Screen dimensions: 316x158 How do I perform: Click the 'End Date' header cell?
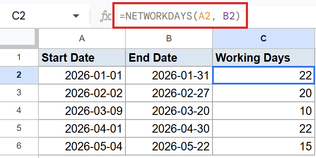pos(169,57)
